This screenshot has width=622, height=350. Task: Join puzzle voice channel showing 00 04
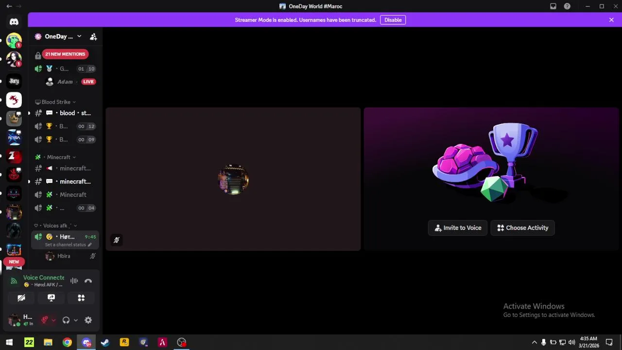tap(65, 208)
